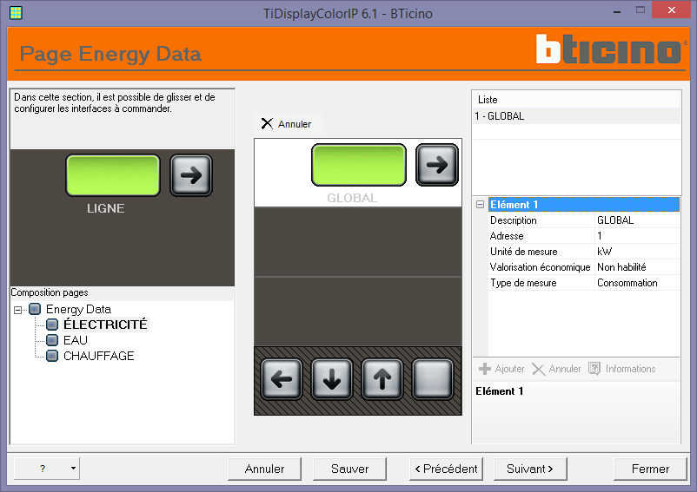697x492 pixels.
Task: Select CHAUFFAGE page in the tree
Action: (99, 356)
